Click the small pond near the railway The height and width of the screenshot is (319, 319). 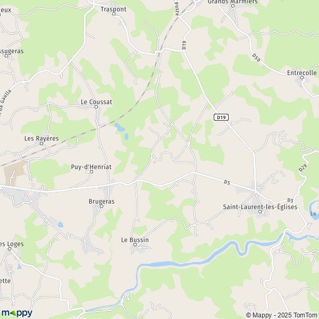click(x=120, y=127)
